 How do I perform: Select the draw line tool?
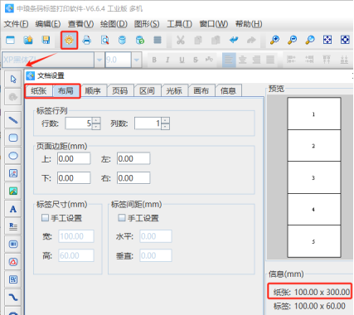(13, 120)
